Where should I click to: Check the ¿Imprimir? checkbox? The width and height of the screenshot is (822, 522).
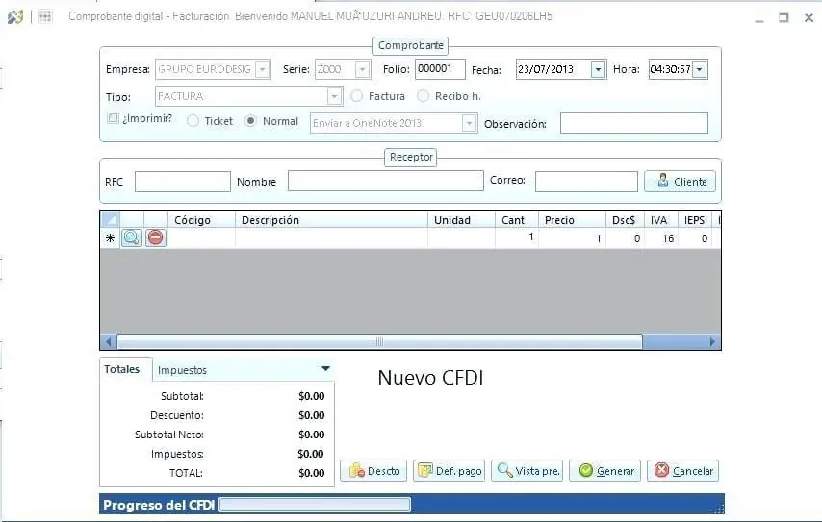[113, 118]
